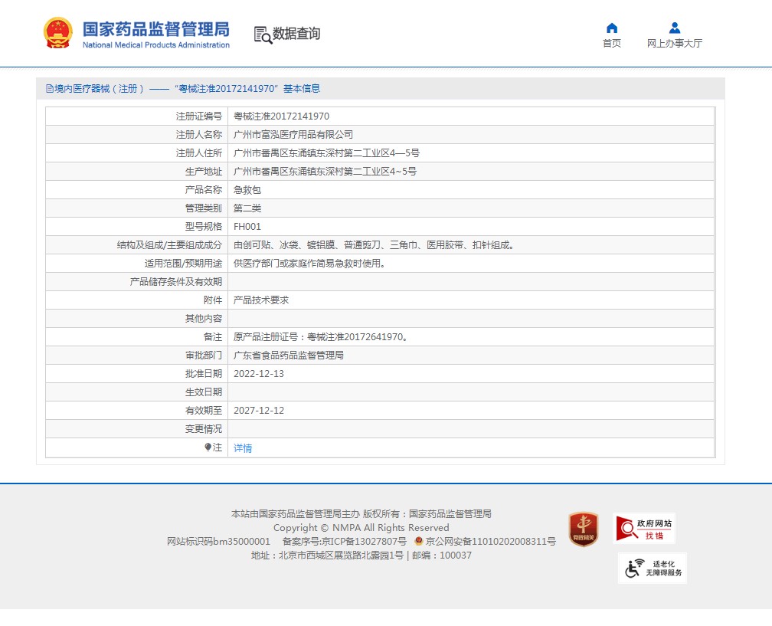This screenshot has width=772, height=626.
Task: Click the 产品储存条件及有效期 label
Action: click(x=176, y=282)
